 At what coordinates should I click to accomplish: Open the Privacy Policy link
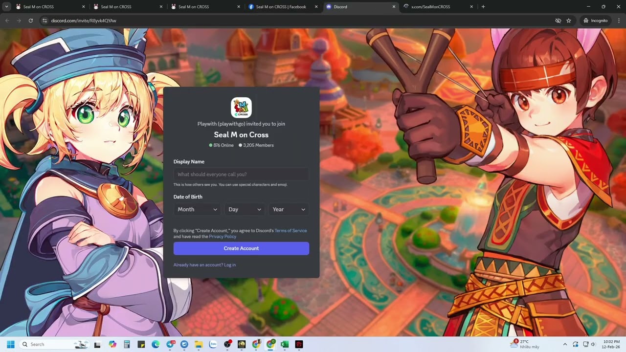click(223, 237)
